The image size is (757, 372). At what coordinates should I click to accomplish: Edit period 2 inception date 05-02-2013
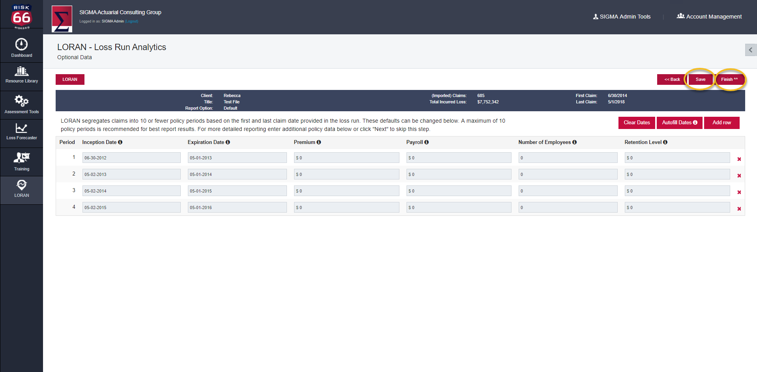pos(131,174)
